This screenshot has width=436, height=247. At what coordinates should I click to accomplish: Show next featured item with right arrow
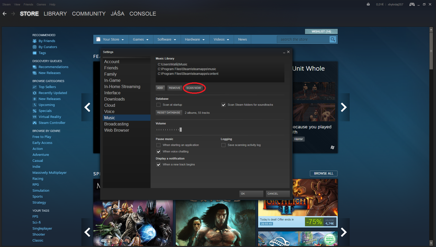click(344, 107)
